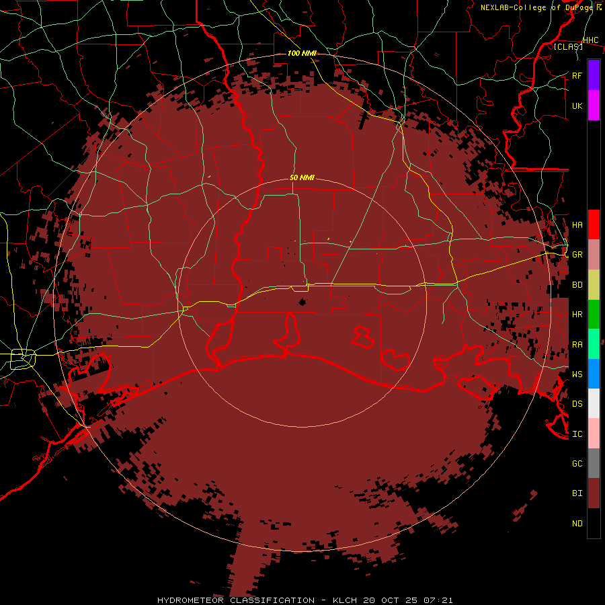
Task: Click the RA mint-green legend swatch
Action: (x=594, y=344)
